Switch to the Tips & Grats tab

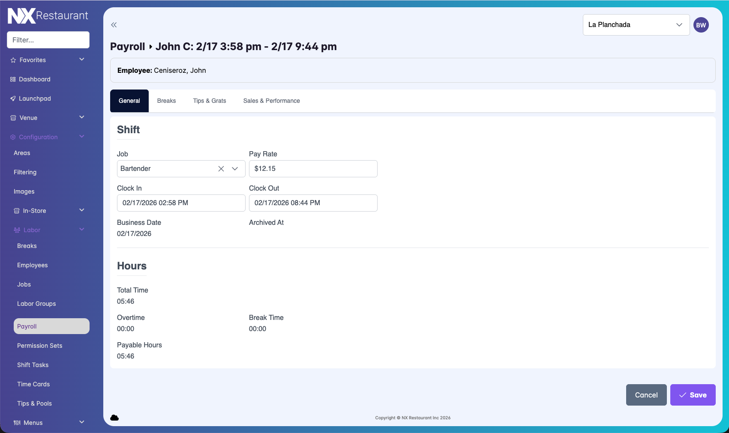pyautogui.click(x=209, y=101)
